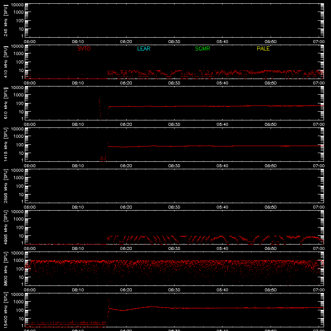The width and height of the screenshot is (331, 331).
Task: Click the 100 tick on 15400 MHz axis
Action: (x=20, y=310)
